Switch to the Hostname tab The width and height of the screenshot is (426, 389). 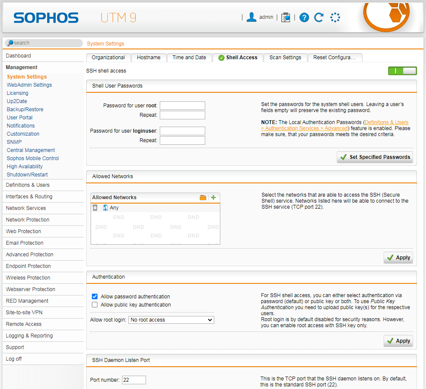point(149,58)
